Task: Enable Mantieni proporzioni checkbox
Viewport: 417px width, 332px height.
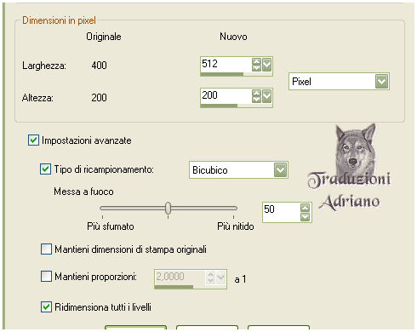Action: [46, 276]
